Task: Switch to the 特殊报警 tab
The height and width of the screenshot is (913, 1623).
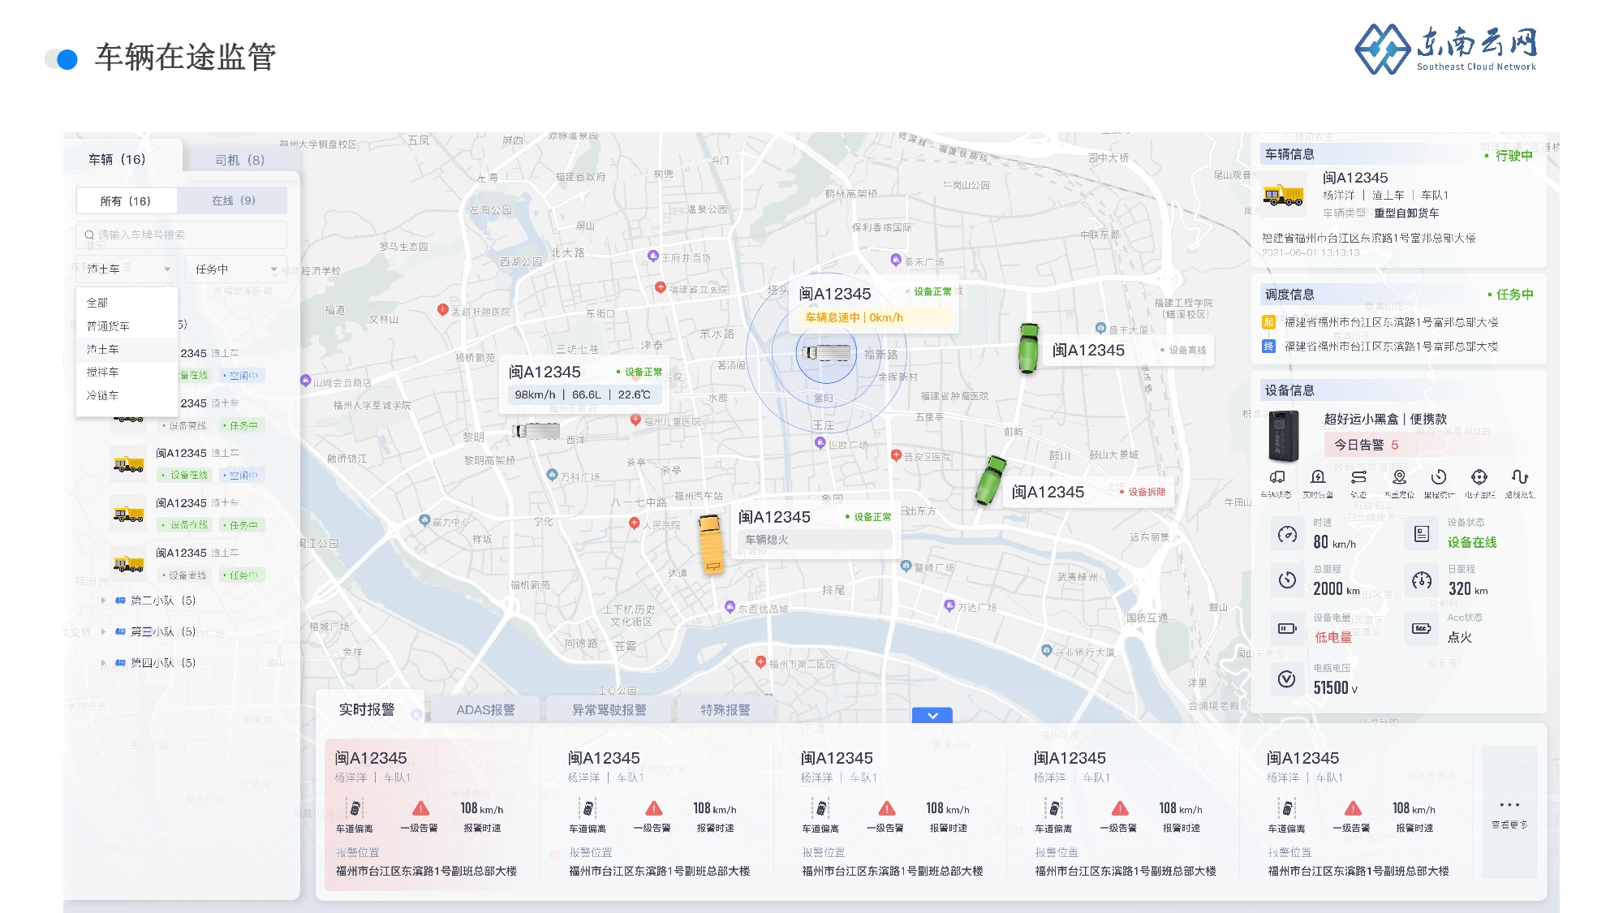Action: [725, 710]
